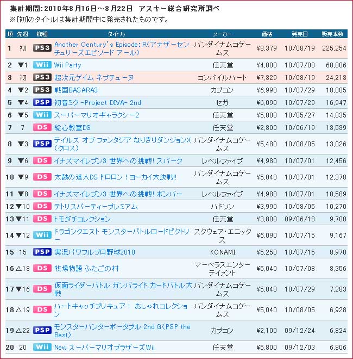Screen dimensions: 353x359
Task: Open the ハートキャッチプリキュア！ おしゃれコレクション link
Action: [x=121, y=310]
